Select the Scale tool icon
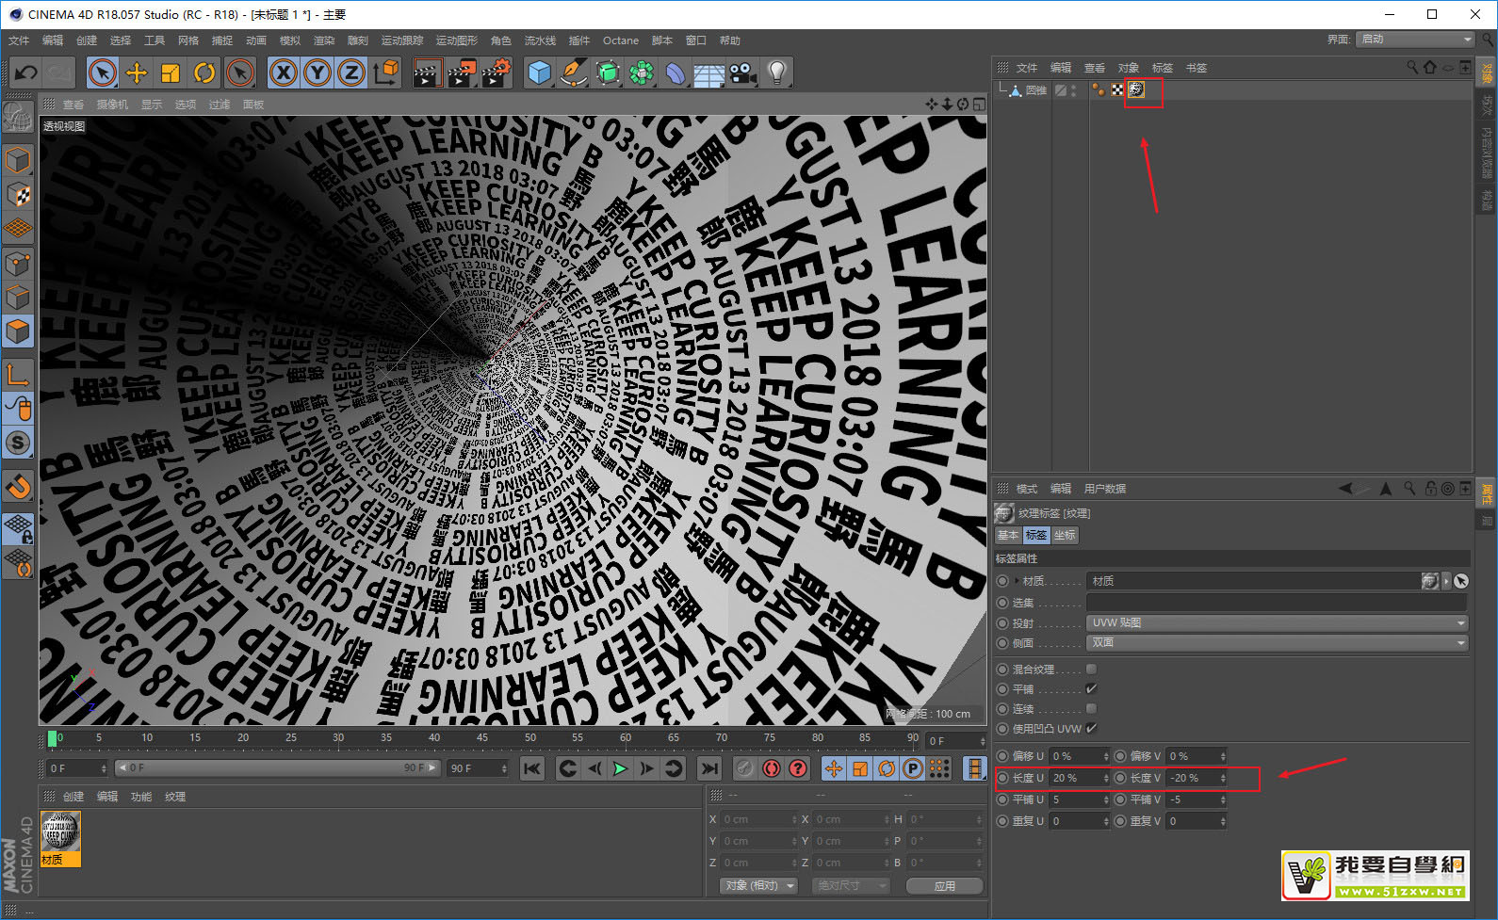Screen dimensions: 1498x920 click(171, 73)
